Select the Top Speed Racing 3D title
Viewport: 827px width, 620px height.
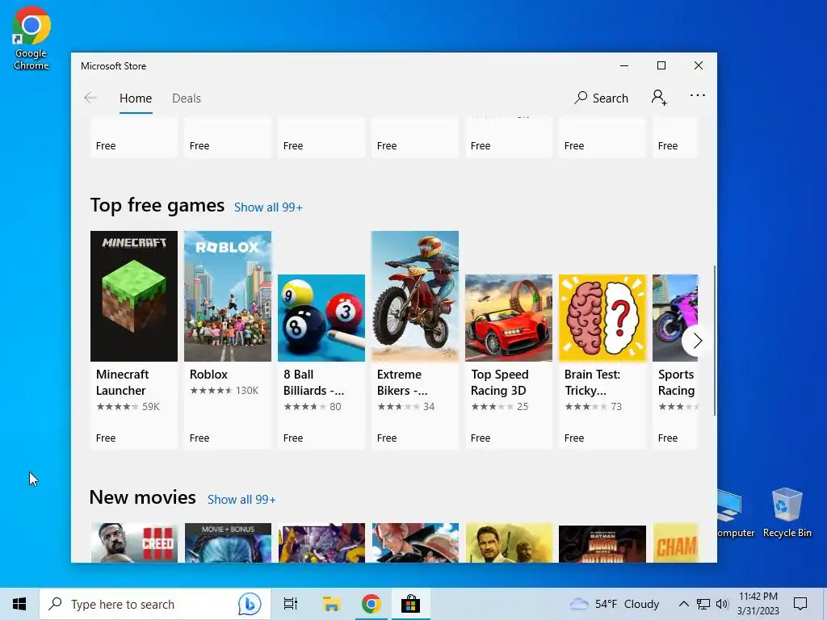tap(499, 382)
